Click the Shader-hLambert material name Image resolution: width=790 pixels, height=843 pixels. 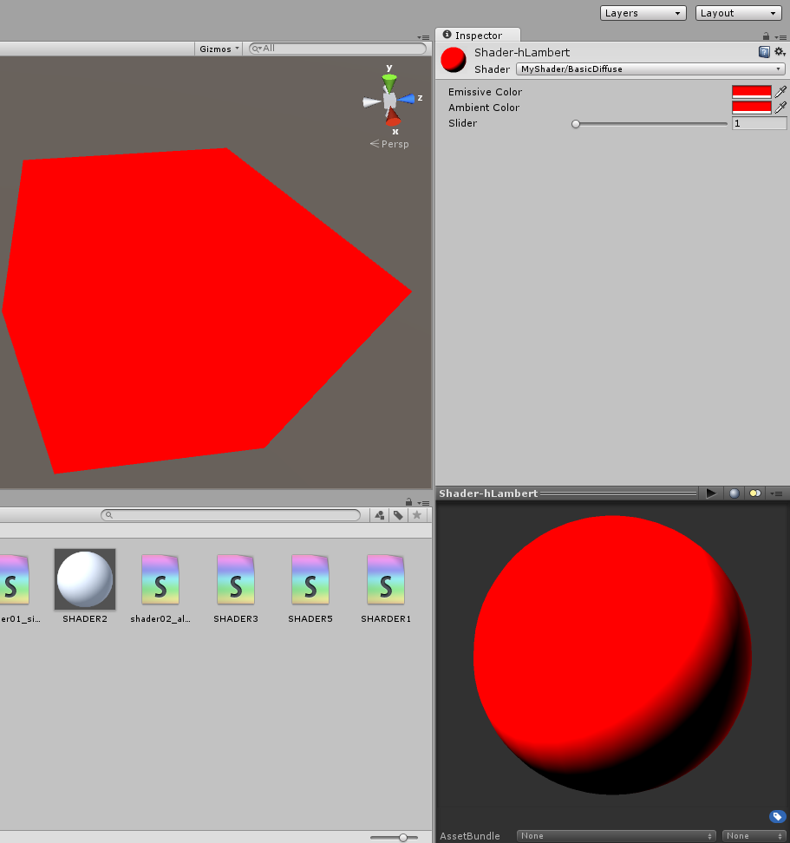(522, 52)
